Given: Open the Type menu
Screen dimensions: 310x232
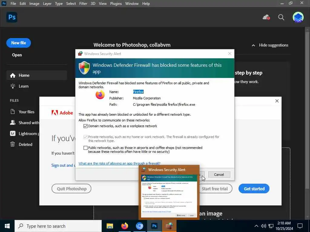Looking at the screenshot, I should tap(59, 4).
